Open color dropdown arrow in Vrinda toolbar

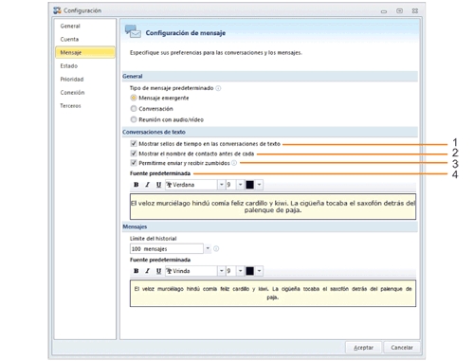coord(259,271)
